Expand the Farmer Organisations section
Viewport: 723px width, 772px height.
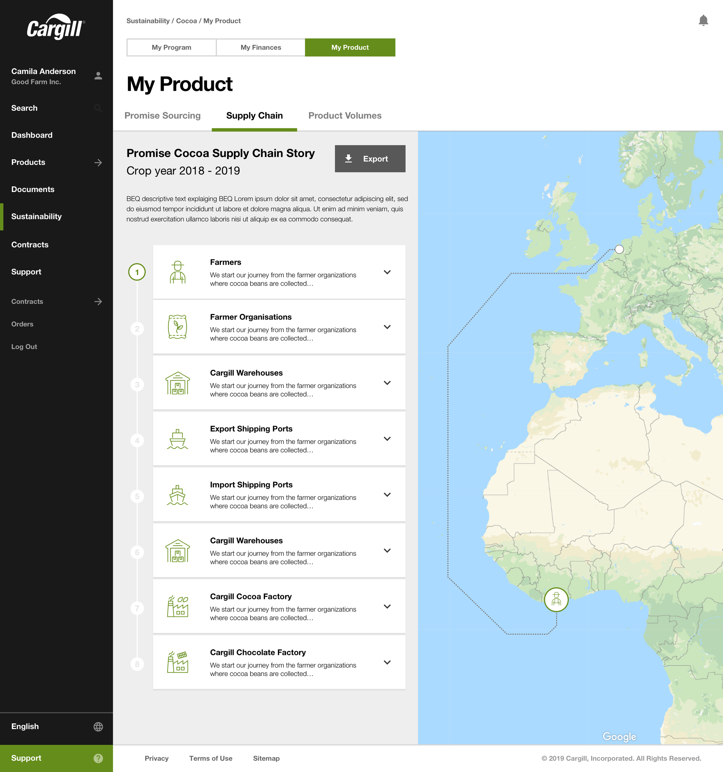(387, 327)
